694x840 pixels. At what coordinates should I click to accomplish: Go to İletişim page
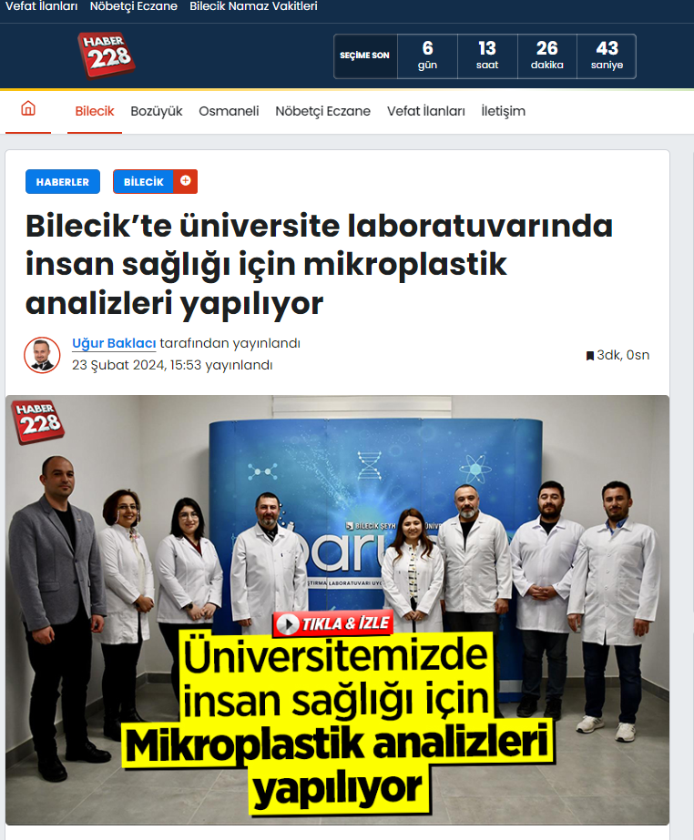click(503, 111)
